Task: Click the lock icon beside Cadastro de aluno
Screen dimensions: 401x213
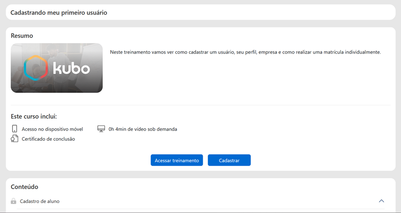Action: pyautogui.click(x=14, y=201)
